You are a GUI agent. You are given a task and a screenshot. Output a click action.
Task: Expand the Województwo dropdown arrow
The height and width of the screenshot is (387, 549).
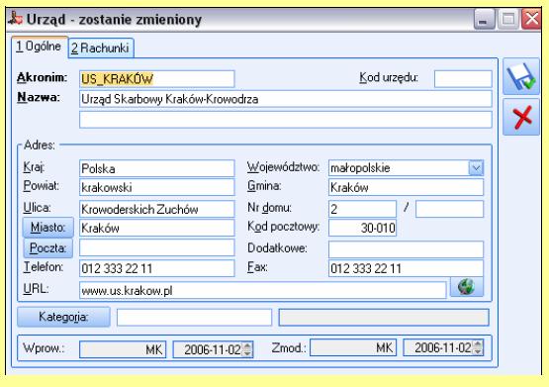click(476, 168)
